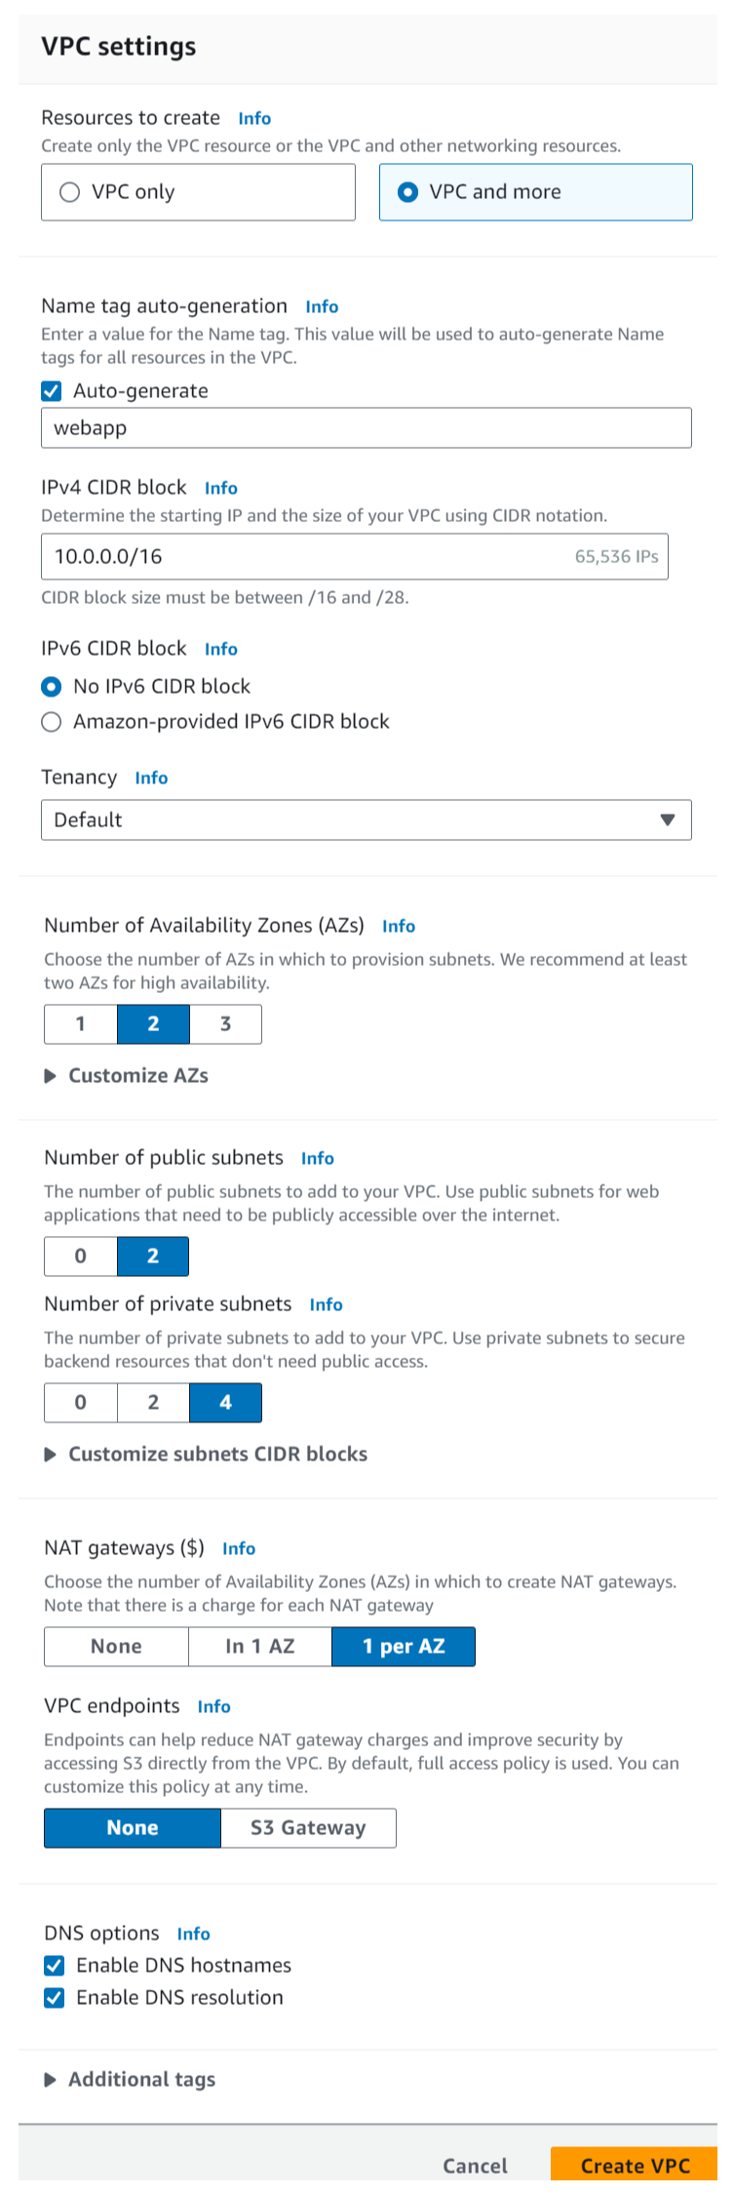Click the Create VPC button
The height and width of the screenshot is (2195, 734).
(635, 2166)
